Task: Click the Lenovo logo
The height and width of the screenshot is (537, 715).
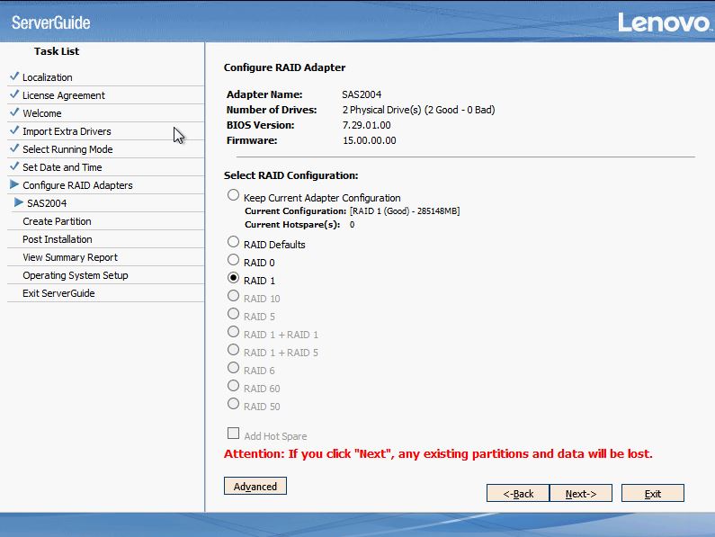Action: pyautogui.click(x=664, y=22)
